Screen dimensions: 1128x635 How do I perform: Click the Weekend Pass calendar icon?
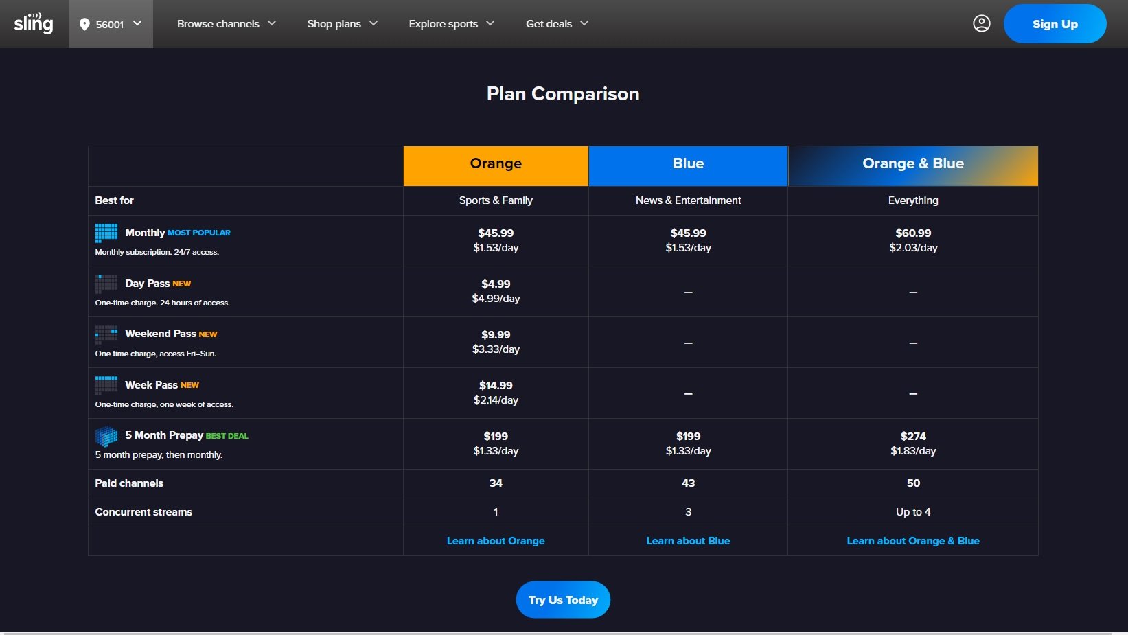point(106,334)
